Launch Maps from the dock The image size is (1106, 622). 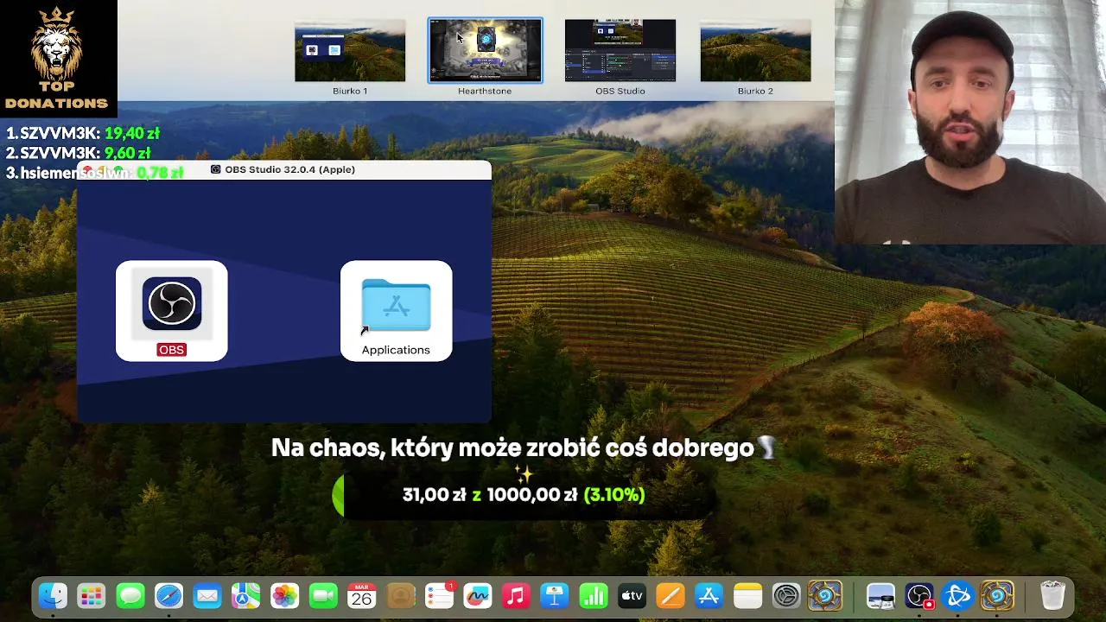[x=246, y=596]
